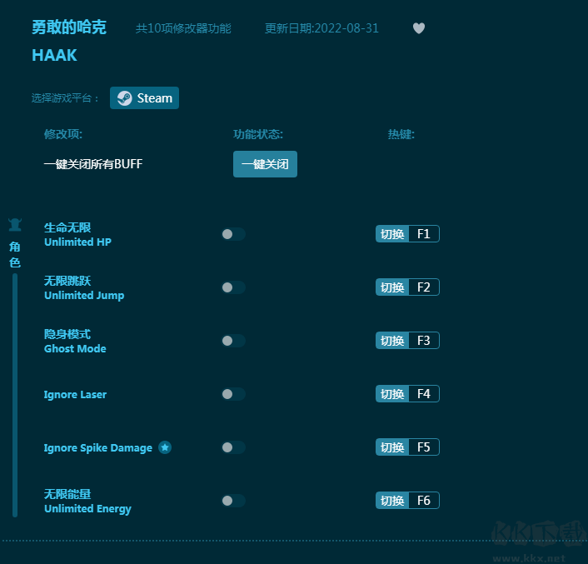Click the 切换 button for F4 hotkey
Screen dimensions: 588x564
tap(392, 394)
